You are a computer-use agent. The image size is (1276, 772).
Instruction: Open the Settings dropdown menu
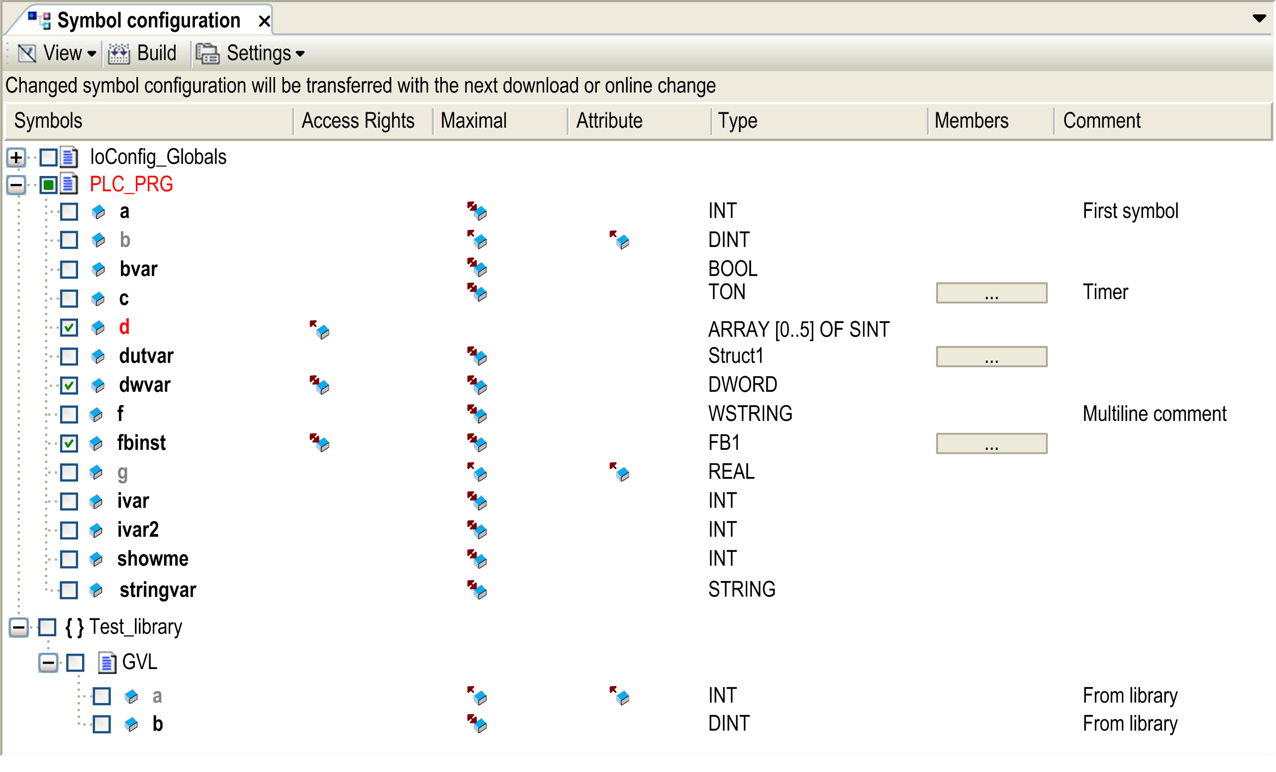[300, 53]
